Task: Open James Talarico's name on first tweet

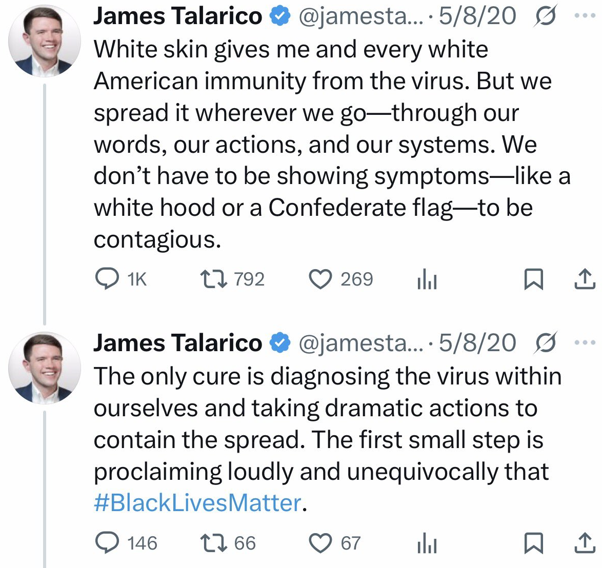Action: (x=177, y=16)
